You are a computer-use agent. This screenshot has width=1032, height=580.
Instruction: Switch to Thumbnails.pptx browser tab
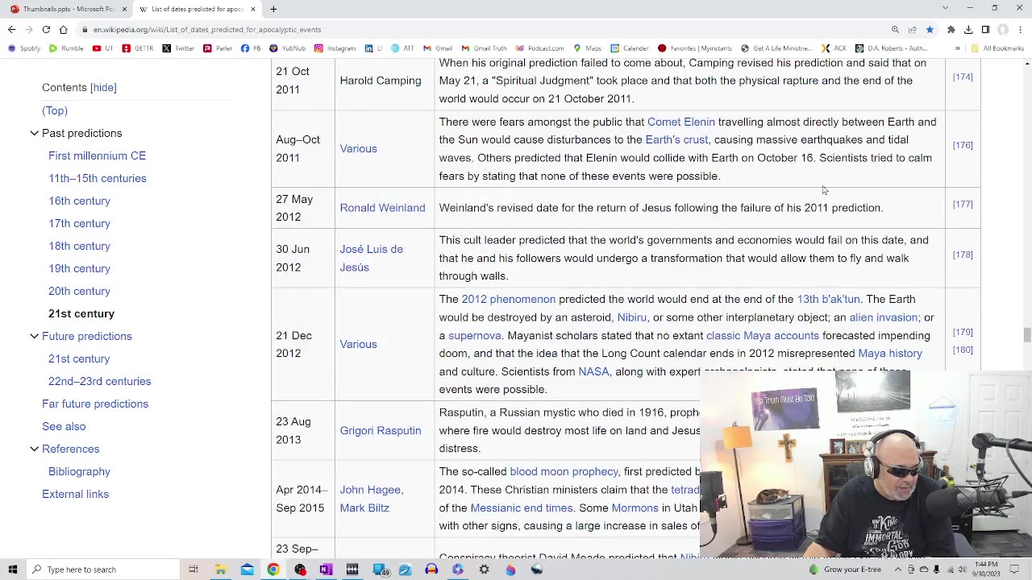click(68, 9)
